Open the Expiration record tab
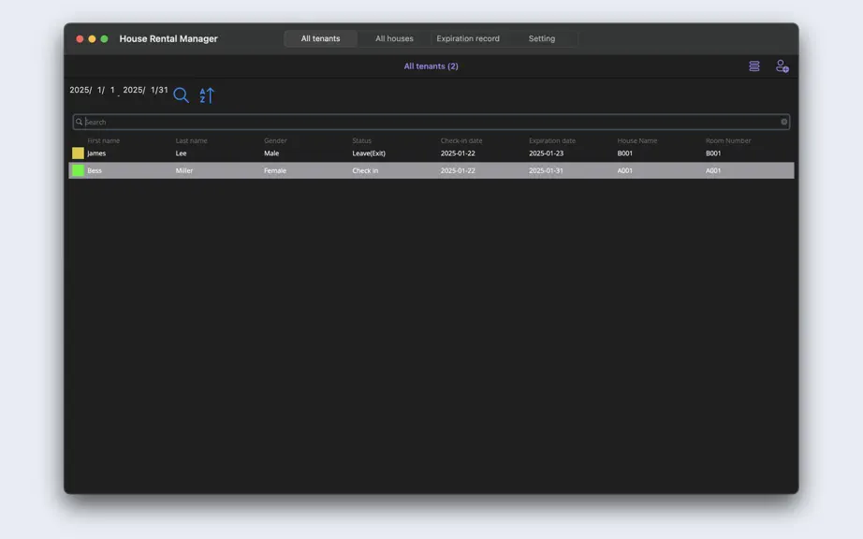Viewport: 863px width, 539px height. [x=468, y=38]
